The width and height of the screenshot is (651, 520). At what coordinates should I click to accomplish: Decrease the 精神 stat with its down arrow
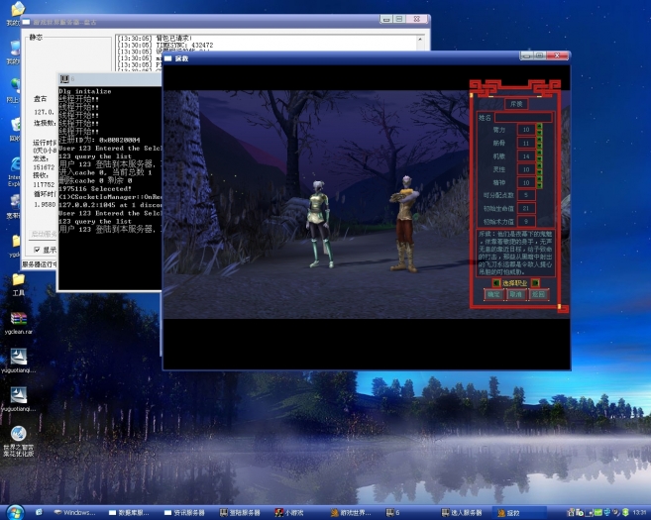(540, 185)
